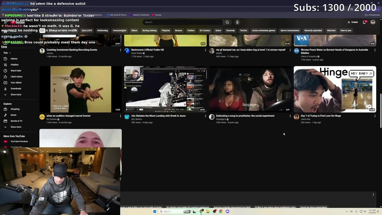Select the Action-adventure games chip
Image resolution: width=382 pixels, height=215 pixels.
pyautogui.click(x=264, y=30)
